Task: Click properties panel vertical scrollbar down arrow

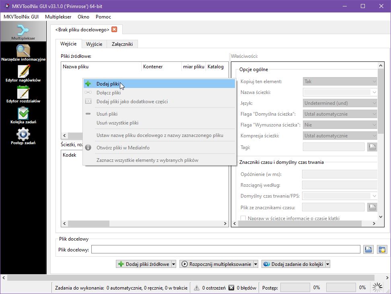Action: [381, 217]
